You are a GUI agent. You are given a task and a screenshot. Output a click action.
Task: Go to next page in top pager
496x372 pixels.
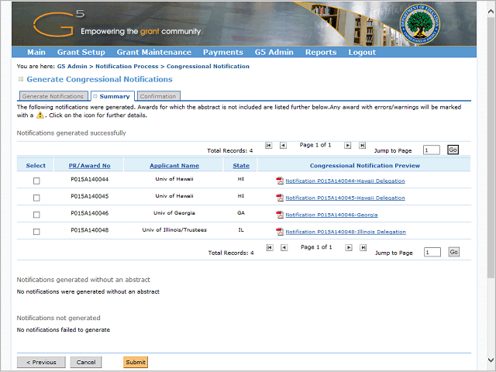(x=348, y=145)
